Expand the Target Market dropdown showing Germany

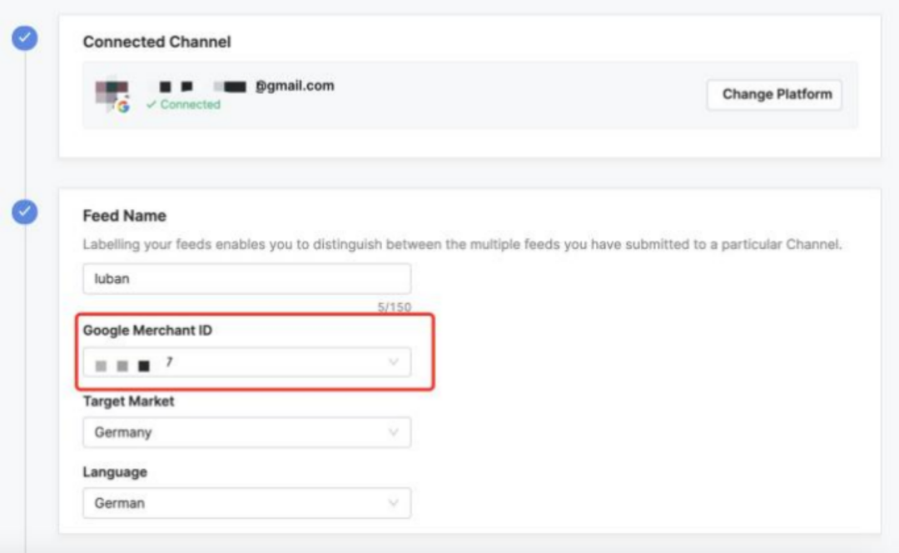pyautogui.click(x=246, y=432)
